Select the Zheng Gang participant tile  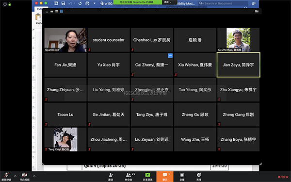tap(239, 115)
